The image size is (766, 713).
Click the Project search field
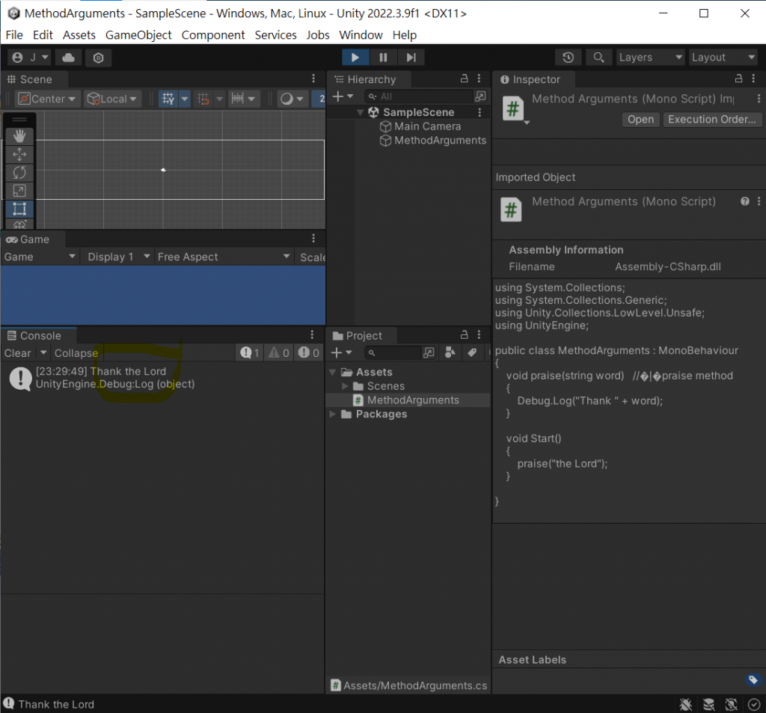392,352
